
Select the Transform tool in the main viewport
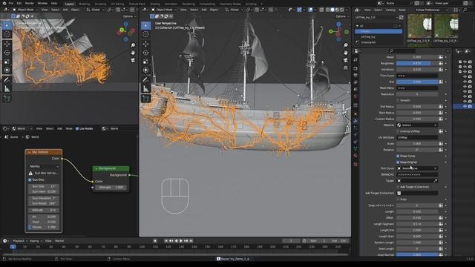coord(145,70)
